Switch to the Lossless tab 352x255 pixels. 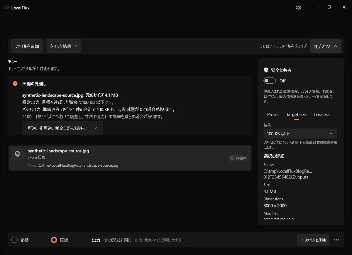coord(322,114)
